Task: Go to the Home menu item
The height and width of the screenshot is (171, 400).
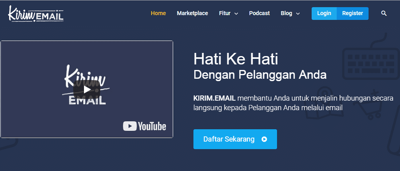Action: [158, 13]
